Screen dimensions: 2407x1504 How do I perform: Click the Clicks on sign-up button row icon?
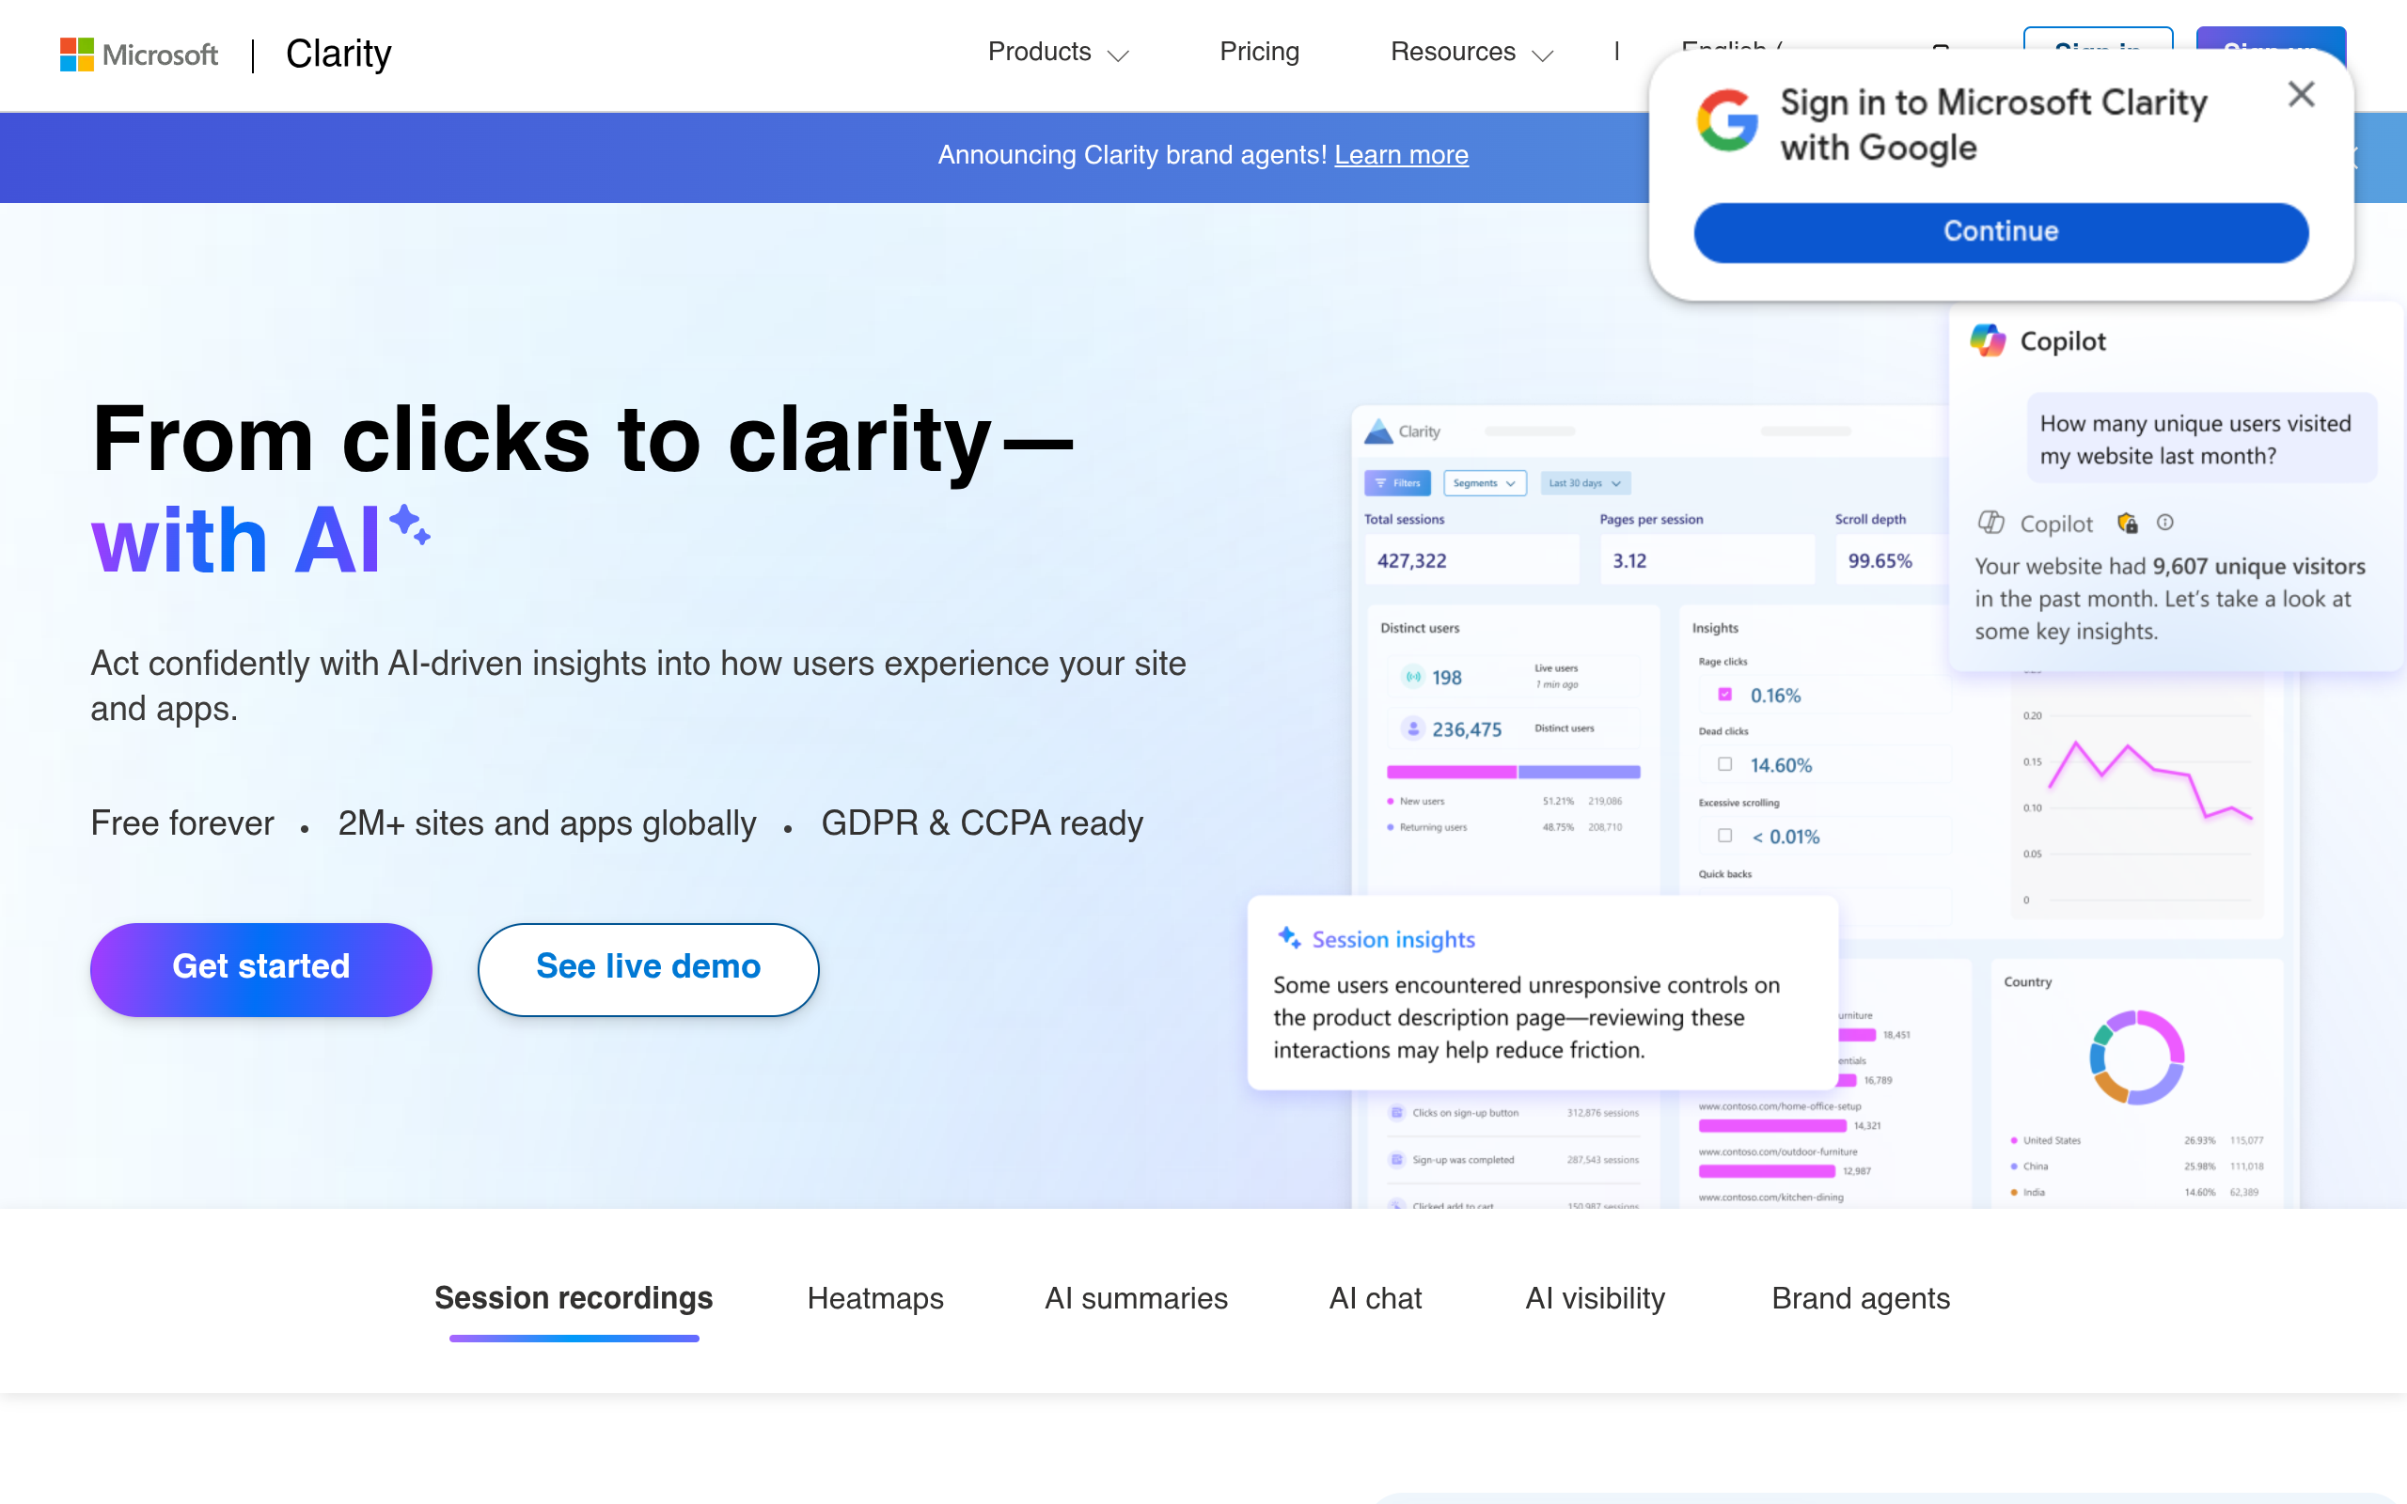[1396, 1112]
